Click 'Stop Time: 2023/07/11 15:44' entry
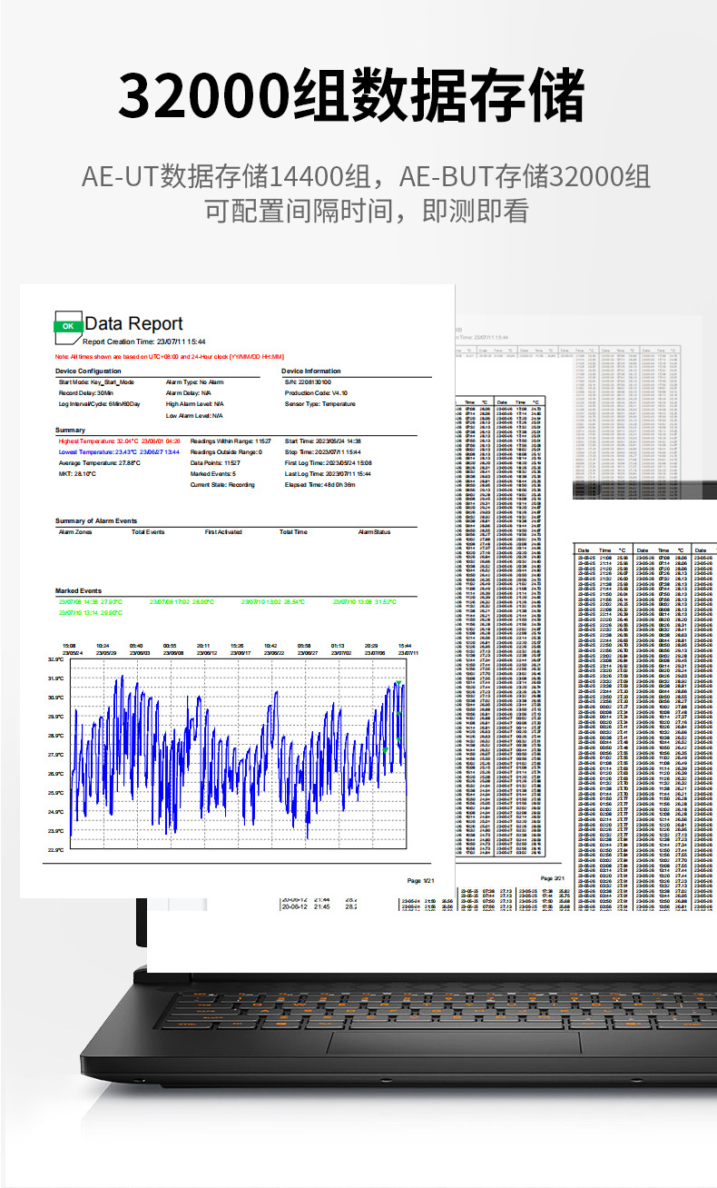The width and height of the screenshot is (717, 1188). pos(323,451)
